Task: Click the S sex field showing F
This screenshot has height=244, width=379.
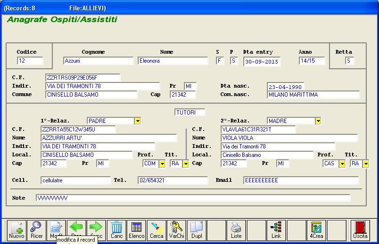Action: (x=220, y=61)
